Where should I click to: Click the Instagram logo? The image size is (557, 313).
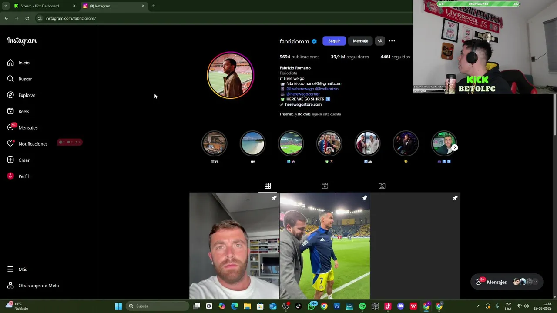(x=22, y=41)
